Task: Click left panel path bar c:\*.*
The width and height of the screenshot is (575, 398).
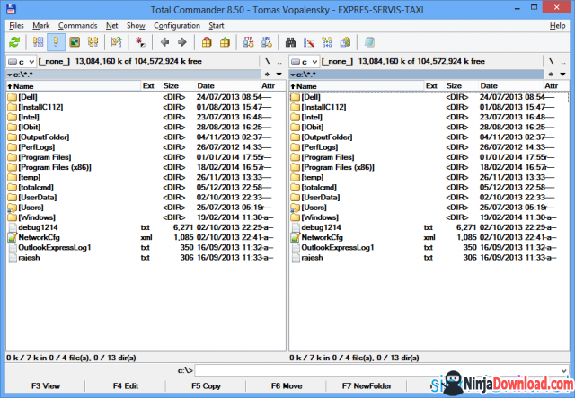Action: [133, 75]
